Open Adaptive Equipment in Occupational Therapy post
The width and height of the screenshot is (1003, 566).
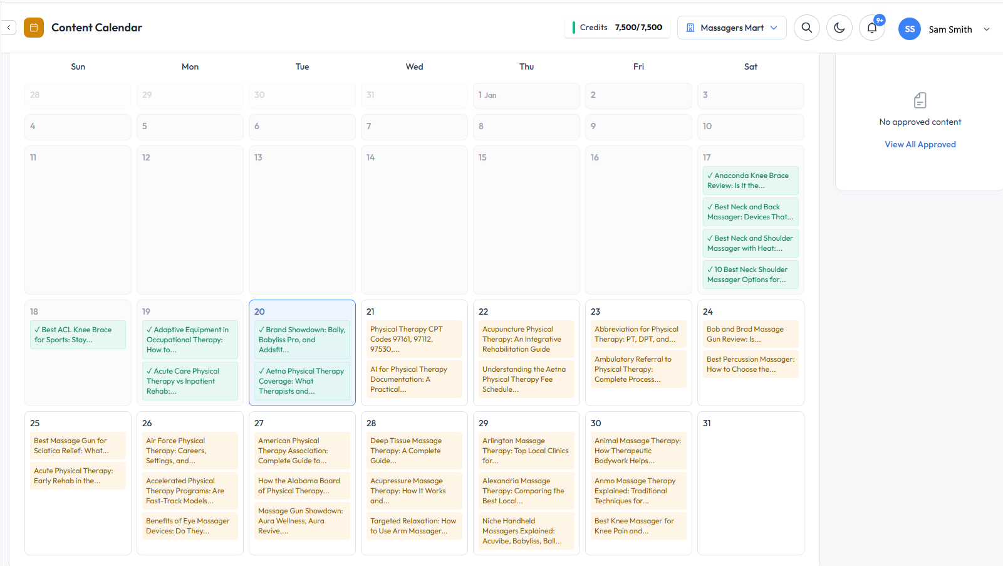[x=190, y=340]
